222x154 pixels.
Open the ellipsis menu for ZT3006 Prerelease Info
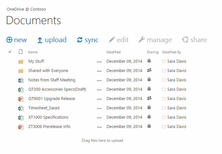pos(99,127)
